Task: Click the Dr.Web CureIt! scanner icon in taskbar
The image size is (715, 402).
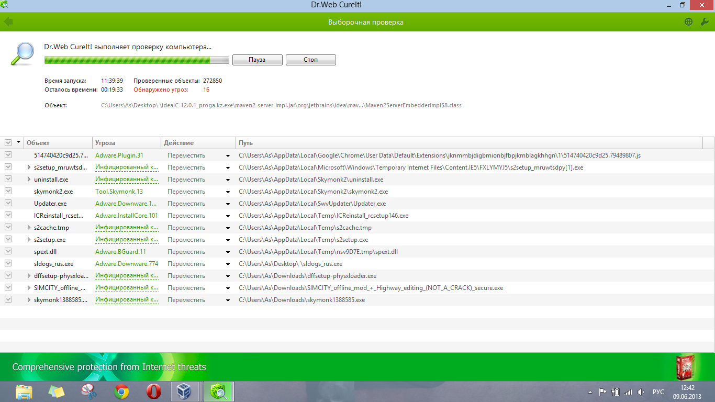Action: (x=218, y=391)
